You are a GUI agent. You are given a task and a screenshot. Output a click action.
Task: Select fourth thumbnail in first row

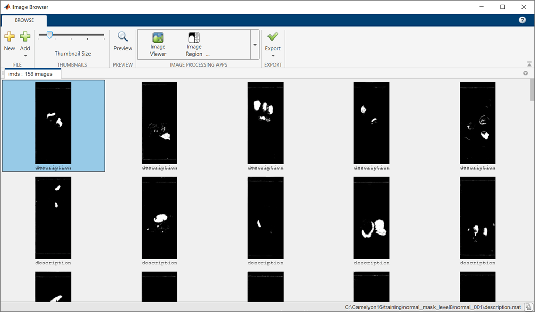pos(372,123)
